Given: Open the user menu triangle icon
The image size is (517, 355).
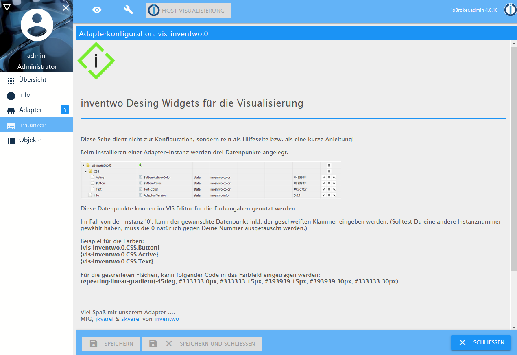Looking at the screenshot, I should (x=7, y=7).
